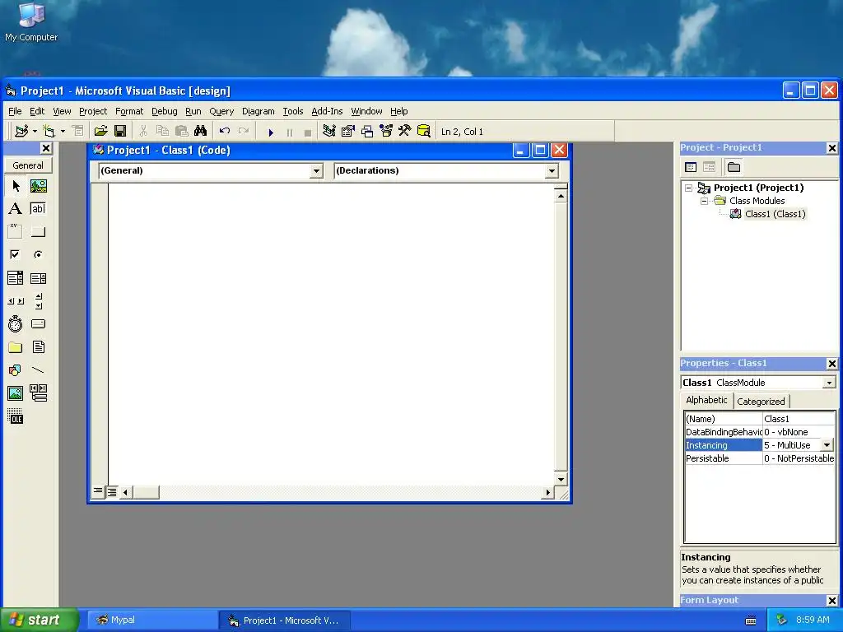The image size is (843, 632).
Task: Select the ComboBox tool
Action: pos(15,278)
